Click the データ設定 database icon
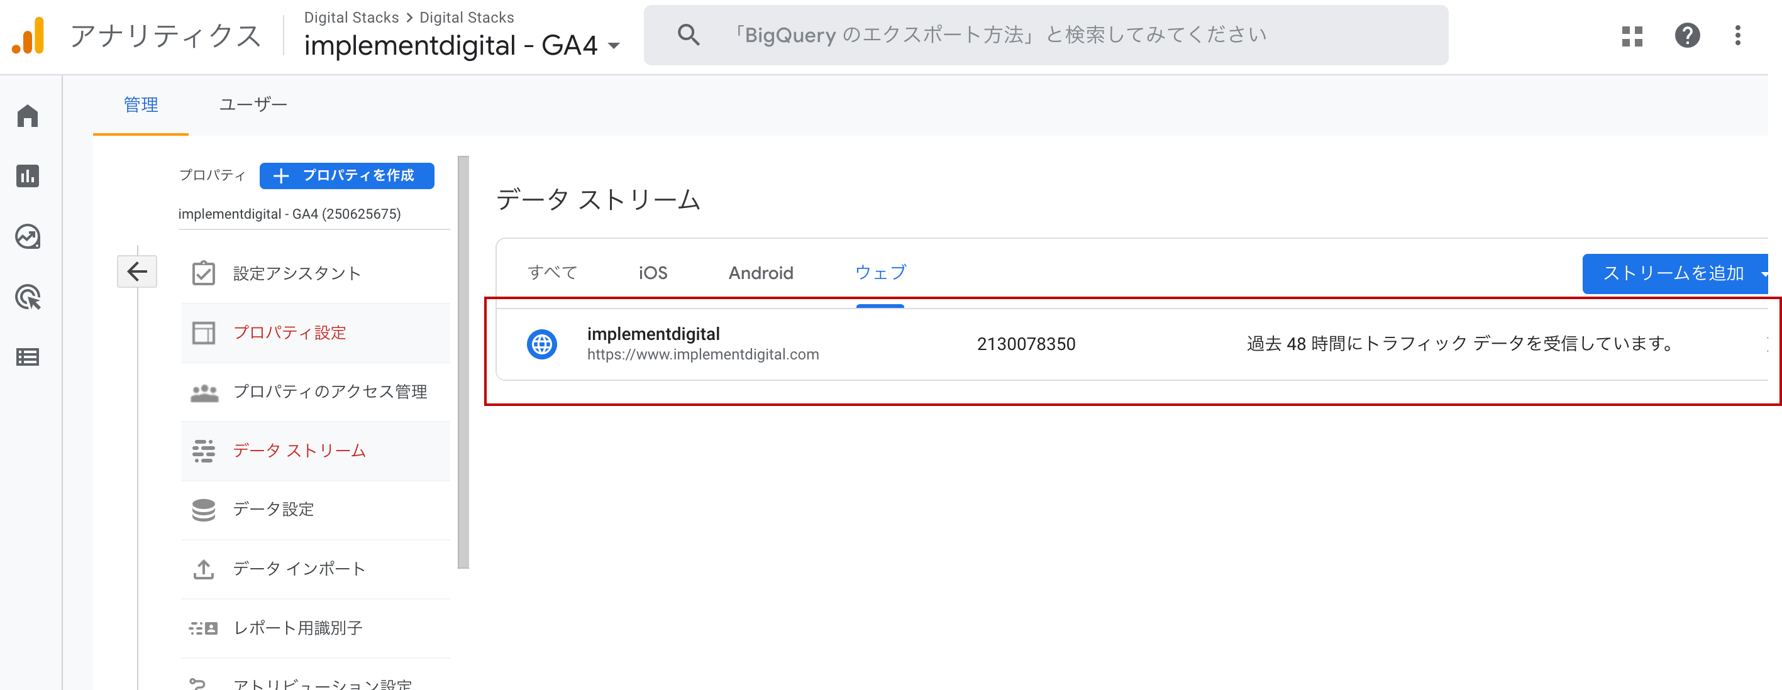The height and width of the screenshot is (690, 1782). pos(203,510)
